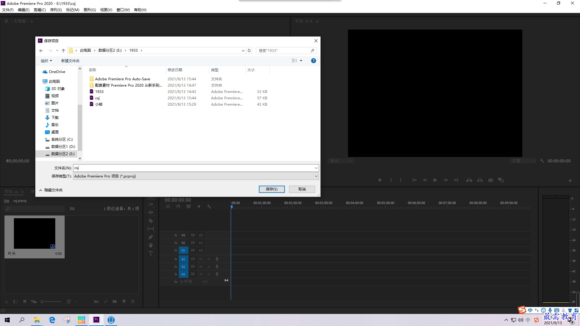Open recent locations arrow beside Forward
Screen dimensions: 580x326
point(57,51)
